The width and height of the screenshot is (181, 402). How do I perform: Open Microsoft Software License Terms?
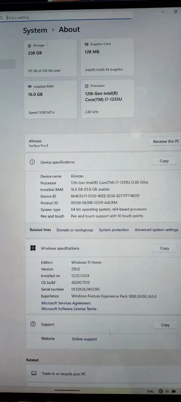pyautogui.click(x=69, y=309)
